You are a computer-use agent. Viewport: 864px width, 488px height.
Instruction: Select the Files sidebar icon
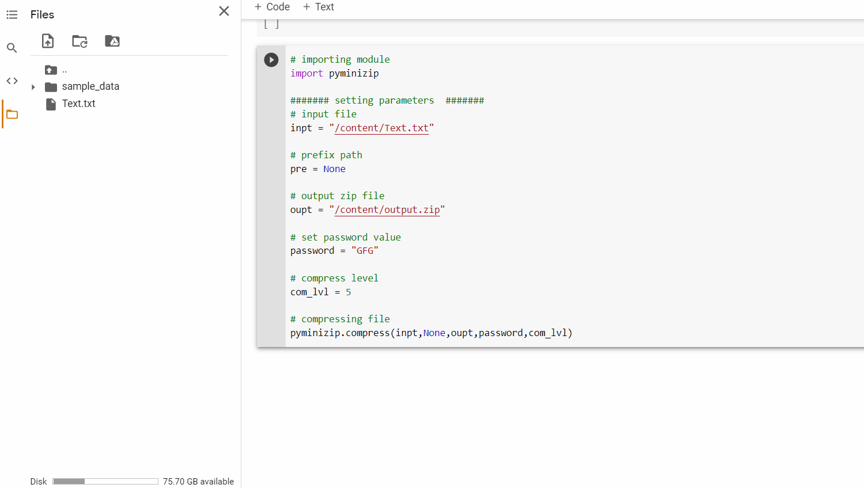point(12,114)
